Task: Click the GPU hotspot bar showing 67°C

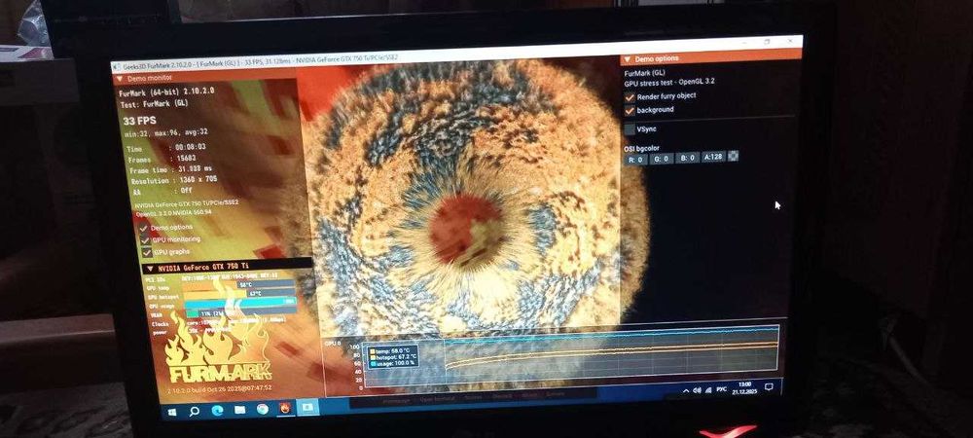Action: coord(238,293)
